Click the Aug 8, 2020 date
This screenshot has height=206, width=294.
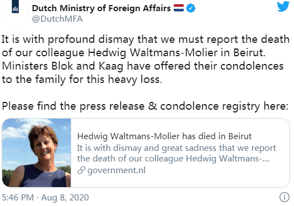(x=65, y=198)
